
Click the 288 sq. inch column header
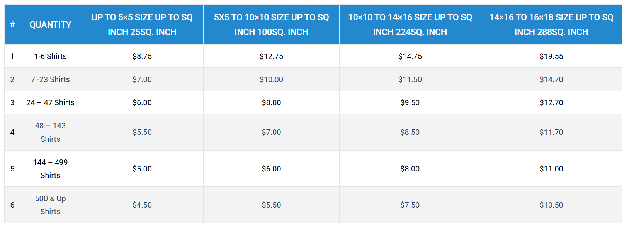tap(551, 25)
